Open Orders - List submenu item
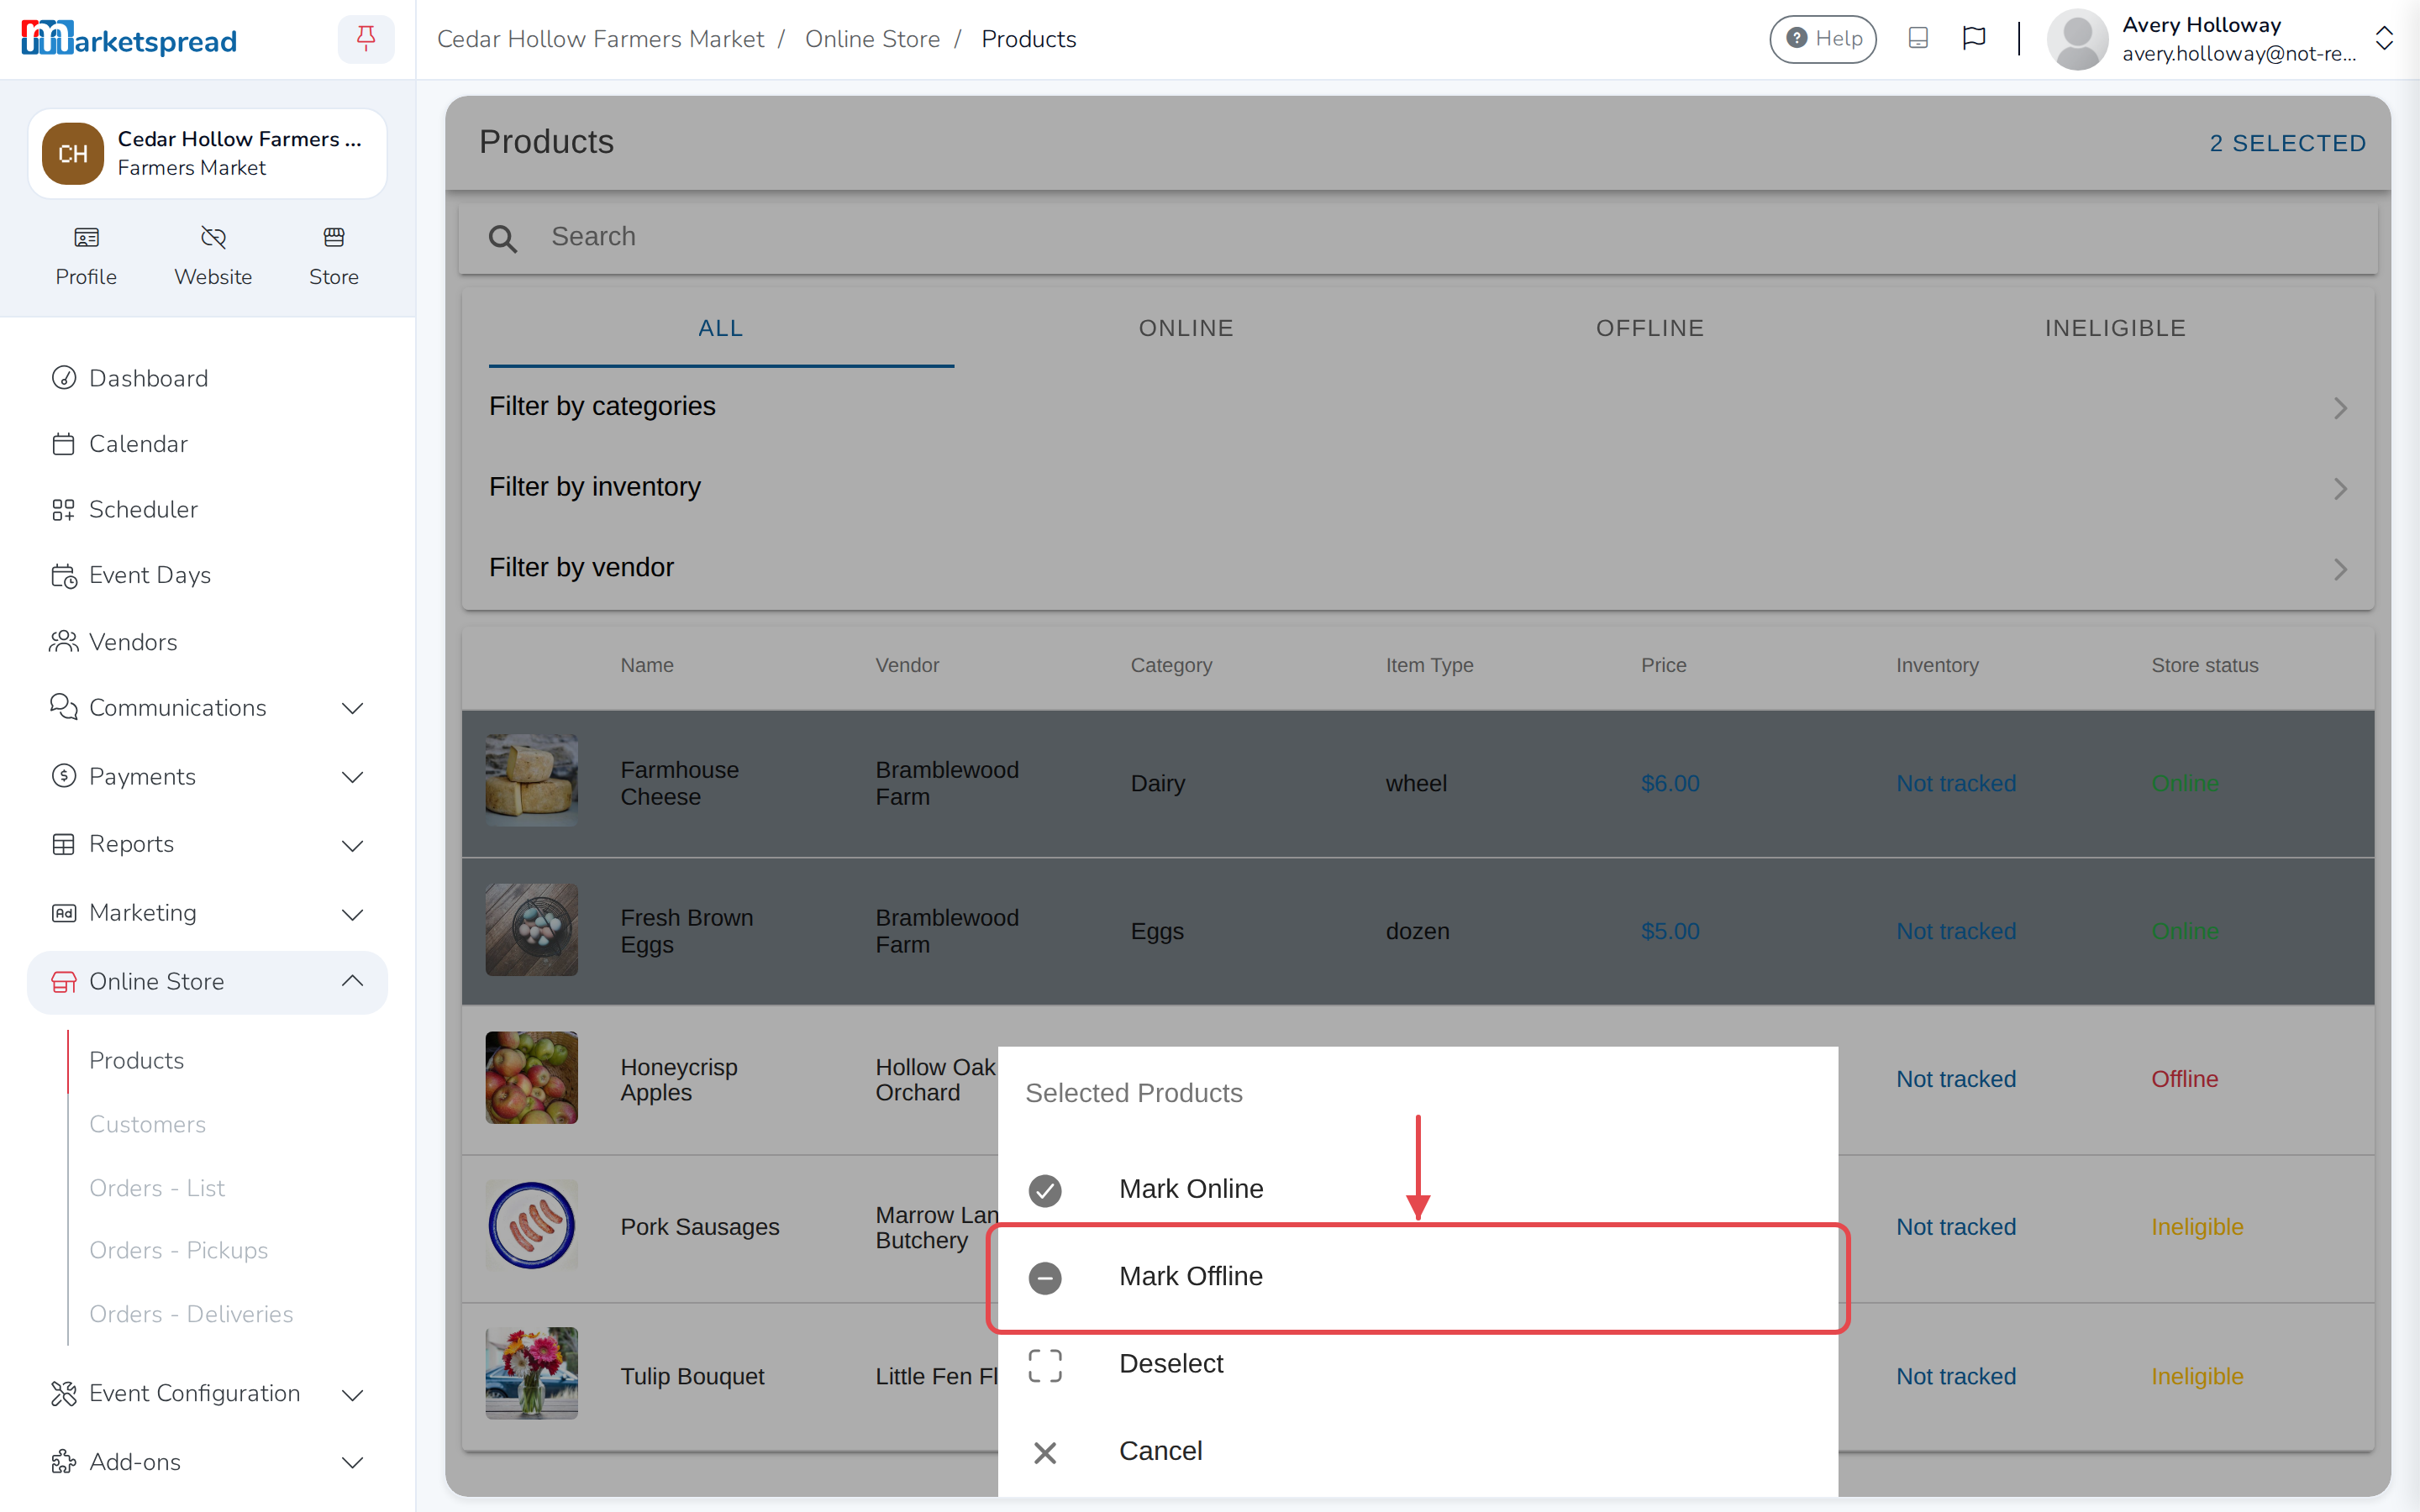Viewport: 2420px width, 1512px height. pyautogui.click(x=157, y=1188)
